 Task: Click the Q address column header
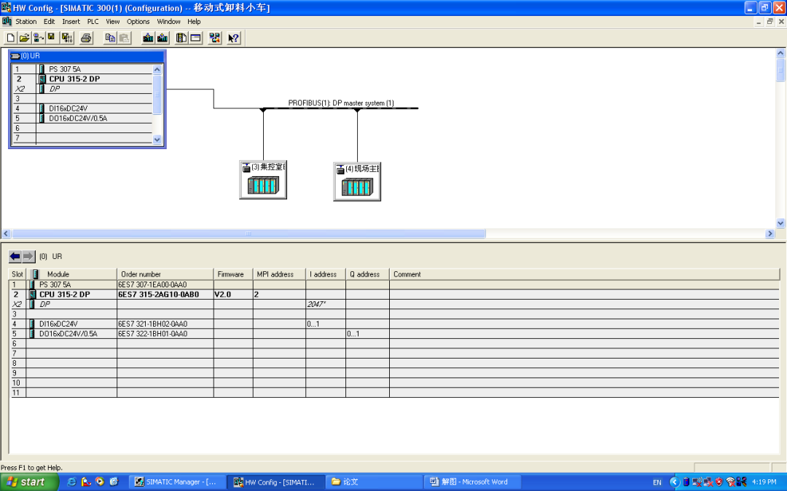click(367, 274)
